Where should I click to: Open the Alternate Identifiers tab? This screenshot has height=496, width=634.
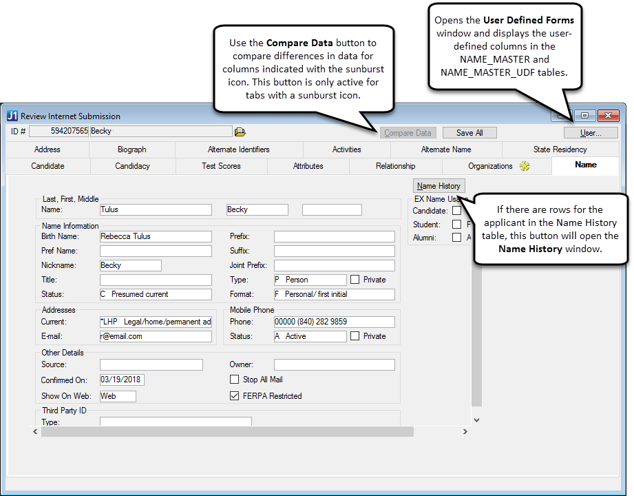[x=238, y=149]
